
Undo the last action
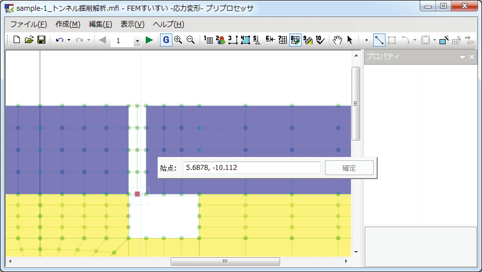point(60,40)
